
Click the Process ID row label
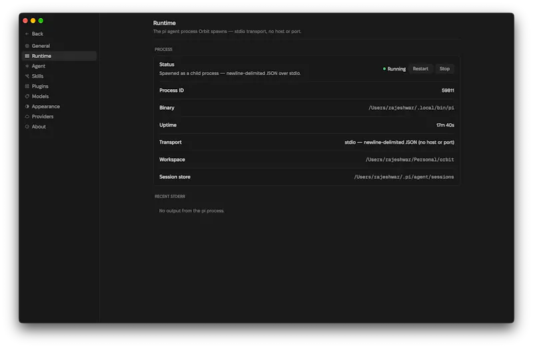coord(171,90)
